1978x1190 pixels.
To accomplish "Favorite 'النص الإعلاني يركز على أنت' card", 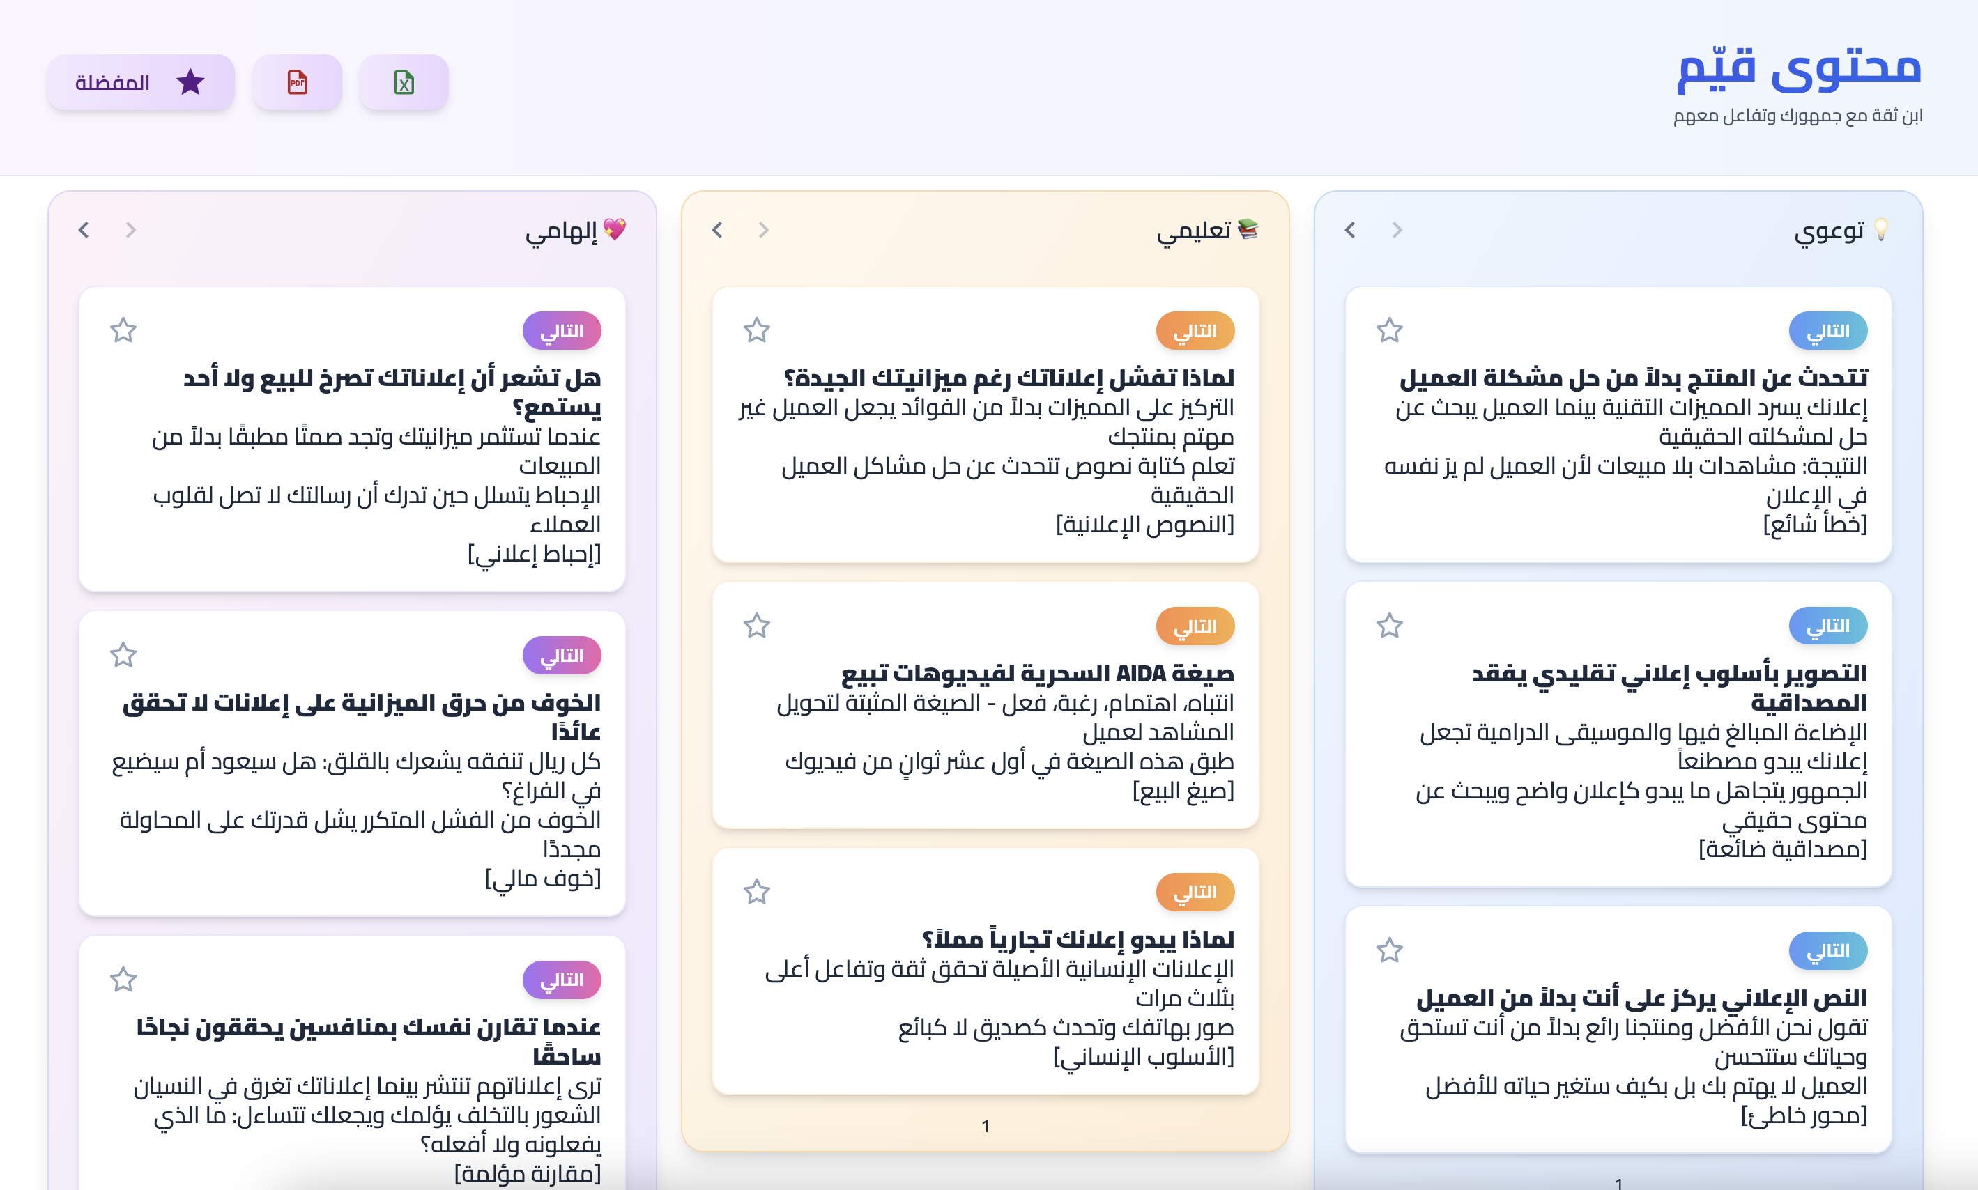I will click(x=1389, y=950).
